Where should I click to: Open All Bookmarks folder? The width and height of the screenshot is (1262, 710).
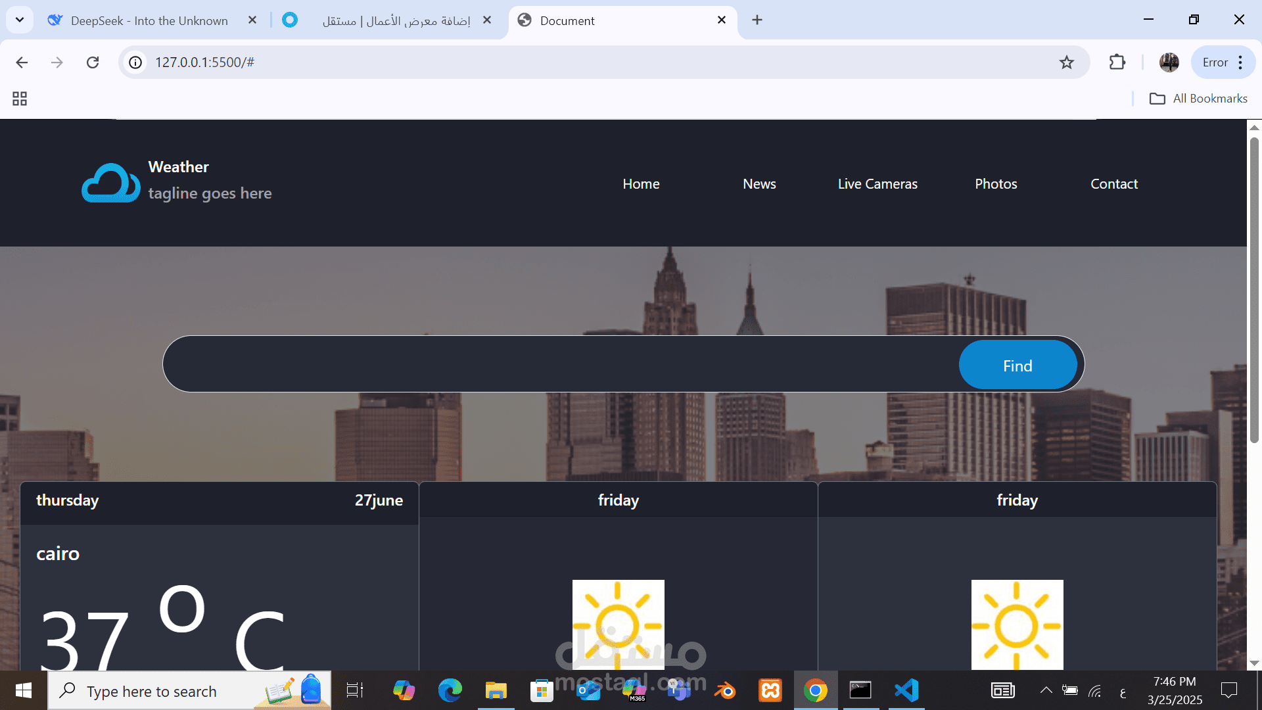coord(1198,99)
